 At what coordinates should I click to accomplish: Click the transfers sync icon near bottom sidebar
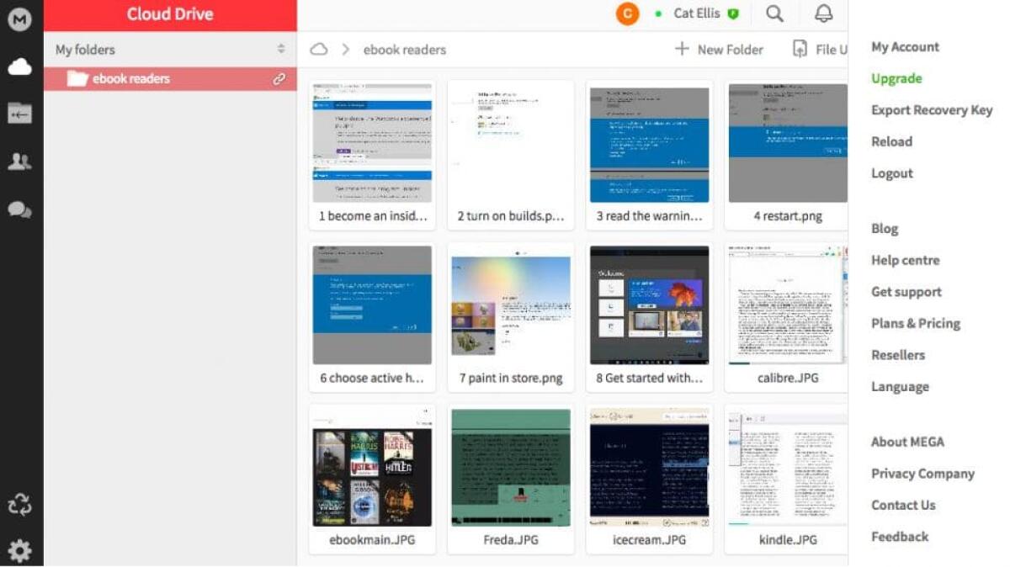point(19,505)
